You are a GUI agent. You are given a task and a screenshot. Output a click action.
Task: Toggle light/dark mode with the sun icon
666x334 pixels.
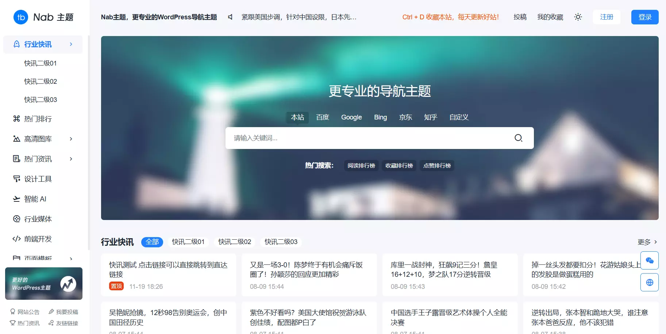tap(578, 17)
